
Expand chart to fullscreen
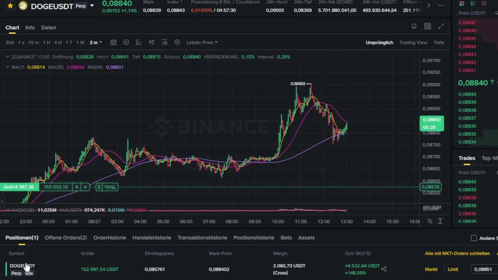point(441,26)
